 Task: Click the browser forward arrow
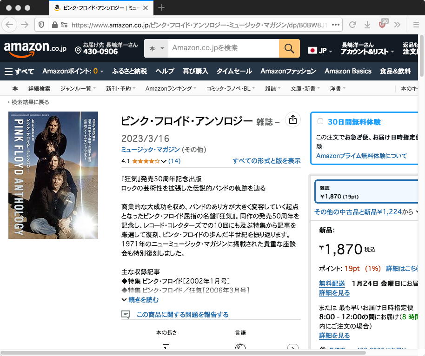coord(25,25)
